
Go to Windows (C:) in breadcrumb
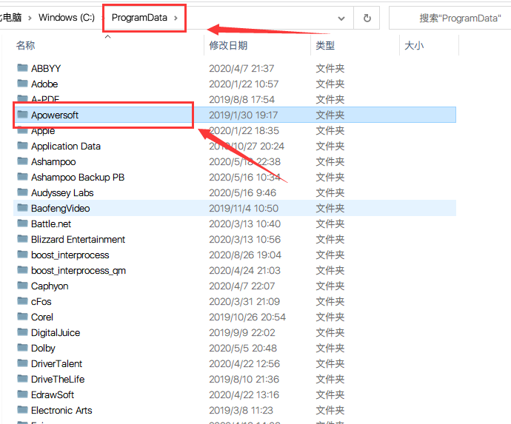click(67, 18)
